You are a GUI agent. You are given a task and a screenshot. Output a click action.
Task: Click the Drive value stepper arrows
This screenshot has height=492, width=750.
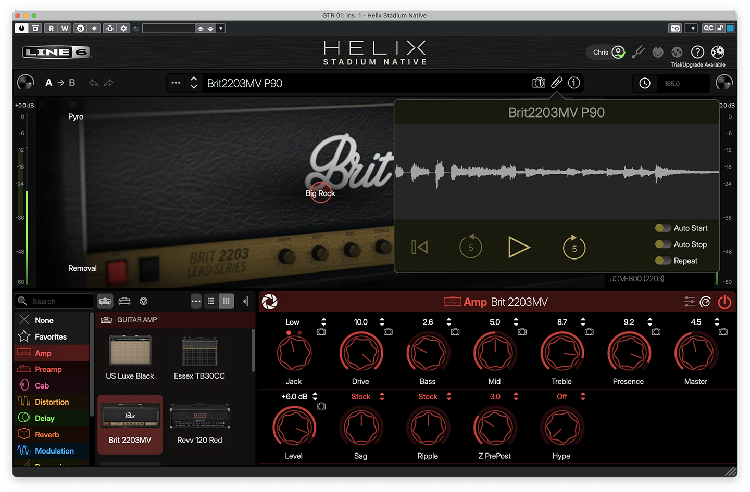click(x=382, y=322)
